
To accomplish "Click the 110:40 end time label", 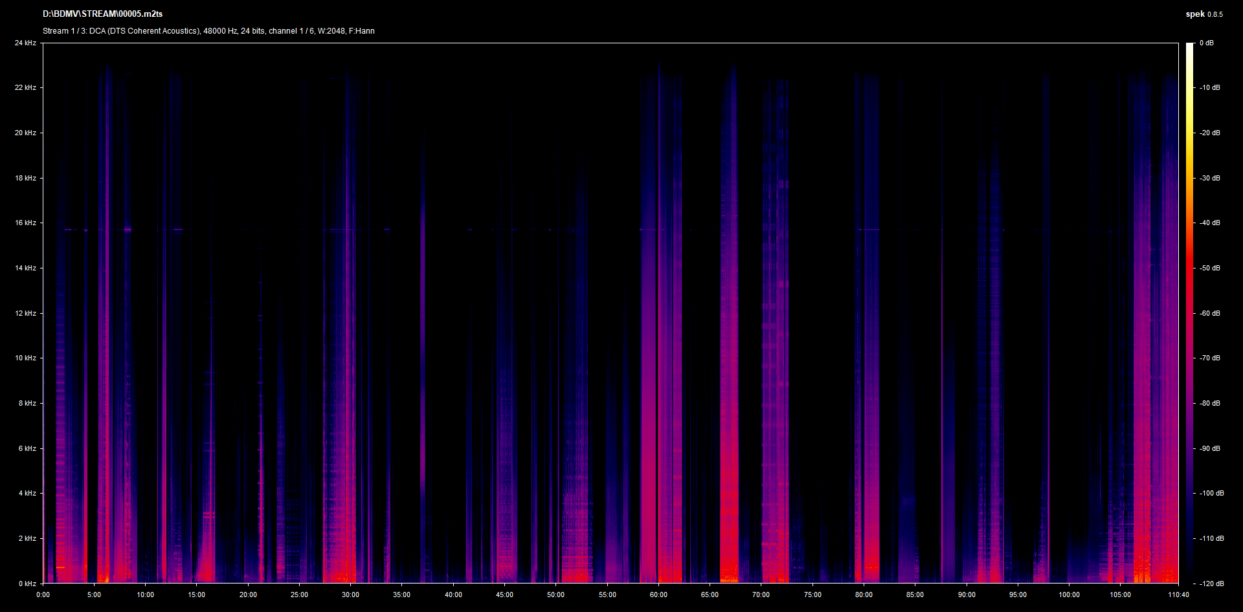I will [1178, 595].
